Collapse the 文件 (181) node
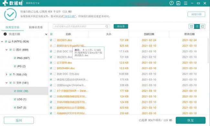The height and width of the screenshot is (126, 210). pos(6,83)
